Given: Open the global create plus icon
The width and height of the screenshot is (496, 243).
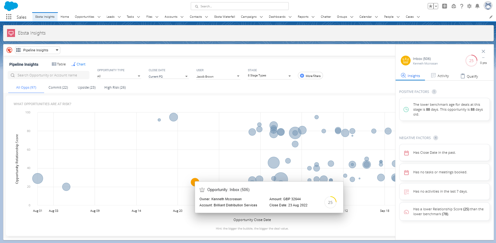Looking at the screenshot, I should tap(445, 6).
